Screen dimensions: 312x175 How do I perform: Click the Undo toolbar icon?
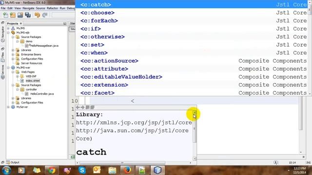point(37,15)
